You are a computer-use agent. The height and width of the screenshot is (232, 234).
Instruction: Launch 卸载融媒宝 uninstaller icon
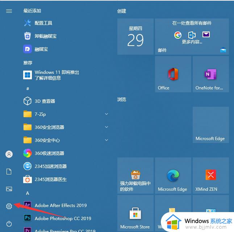click(28, 36)
